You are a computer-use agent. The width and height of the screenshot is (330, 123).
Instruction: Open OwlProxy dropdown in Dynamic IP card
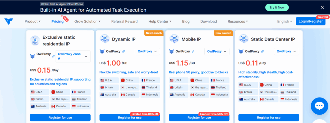[147, 52]
